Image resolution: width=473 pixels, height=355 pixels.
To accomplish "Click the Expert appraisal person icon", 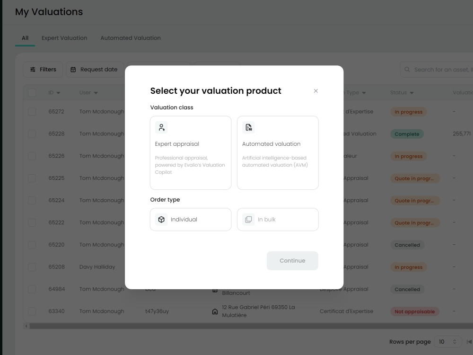I will 161,127.
